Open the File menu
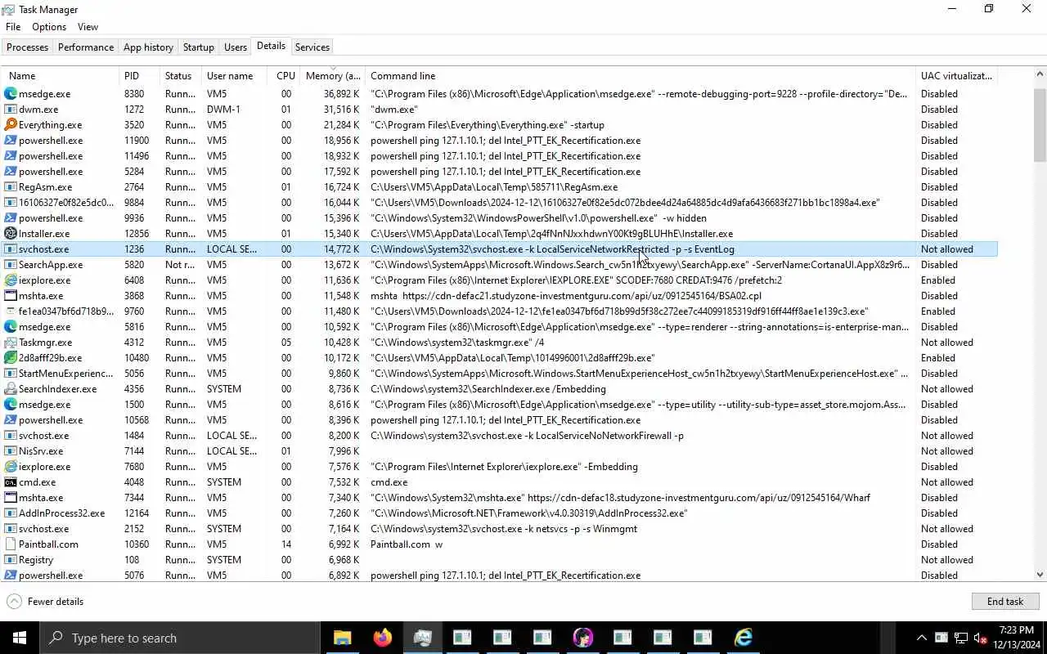 (13, 27)
